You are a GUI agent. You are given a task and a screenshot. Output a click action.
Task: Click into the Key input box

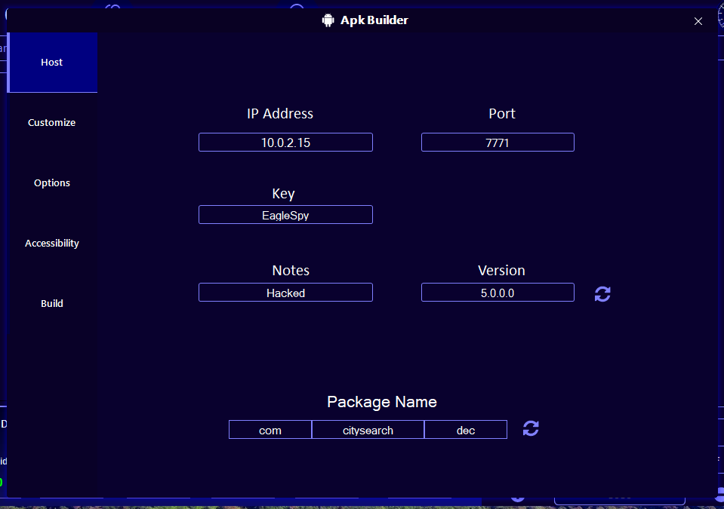click(x=285, y=215)
